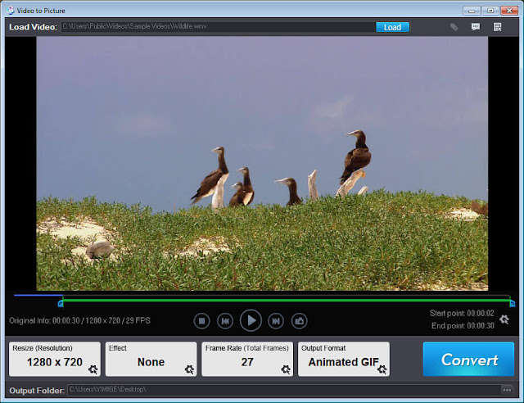Jump to the previous frame button

coord(225,321)
